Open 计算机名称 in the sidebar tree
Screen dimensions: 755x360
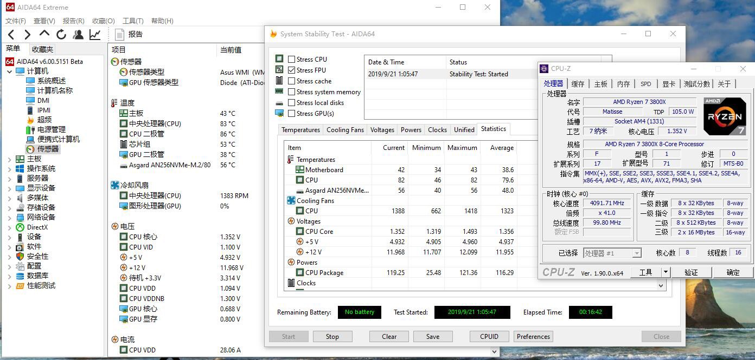tap(55, 90)
